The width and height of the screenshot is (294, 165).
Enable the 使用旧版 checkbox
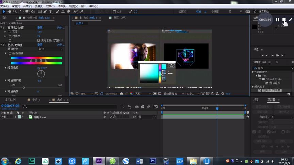38,40
